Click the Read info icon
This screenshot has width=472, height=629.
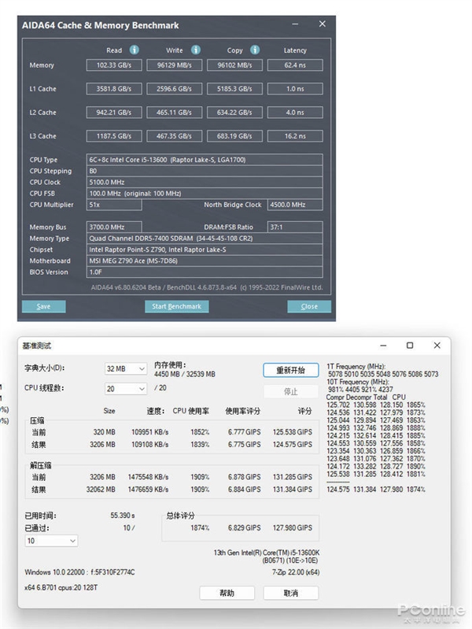pyautogui.click(x=134, y=50)
